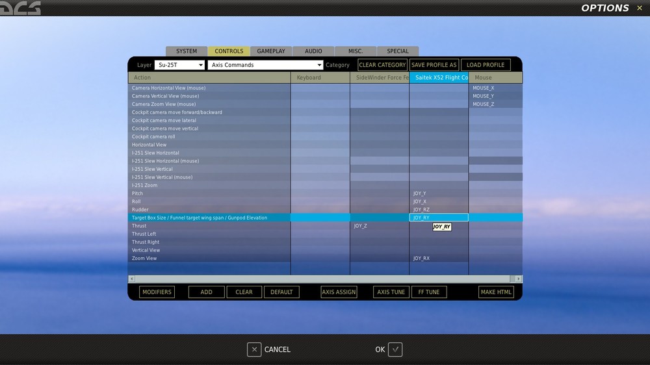The height and width of the screenshot is (365, 650).
Task: Open SAVE PROFILE AS
Action: click(x=434, y=65)
